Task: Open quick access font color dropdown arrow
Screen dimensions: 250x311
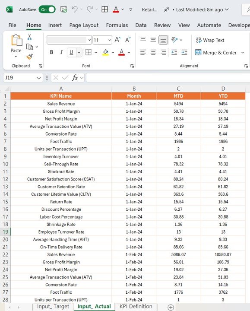Action: 123,10
